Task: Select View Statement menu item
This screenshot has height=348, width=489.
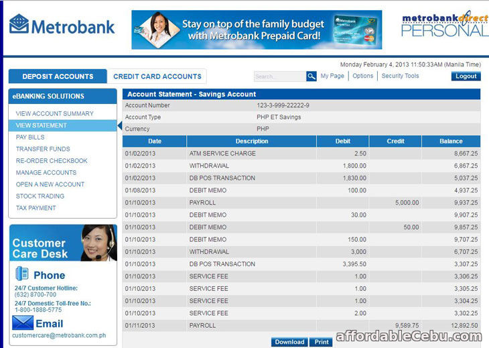Action: click(63, 125)
